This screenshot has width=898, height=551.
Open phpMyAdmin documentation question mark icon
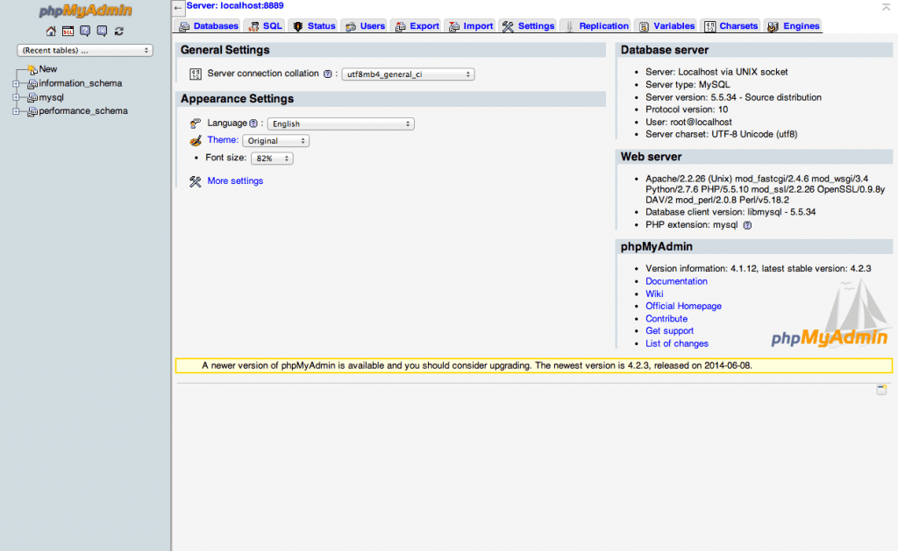84,31
